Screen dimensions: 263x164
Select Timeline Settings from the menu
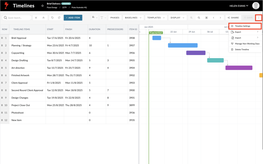[245, 26]
